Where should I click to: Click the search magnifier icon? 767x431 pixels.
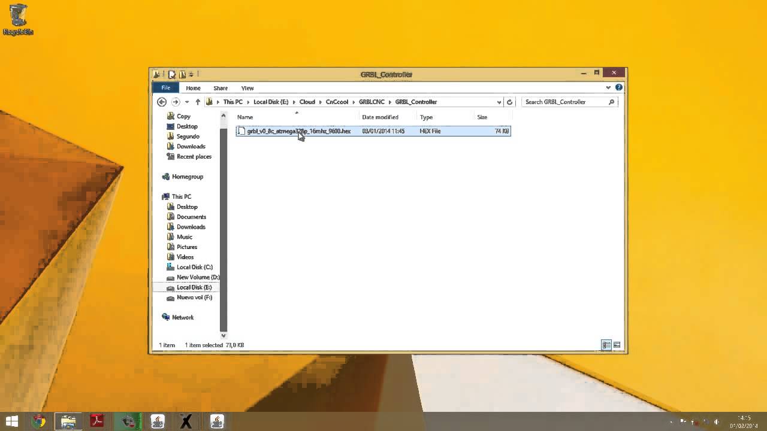pyautogui.click(x=611, y=102)
